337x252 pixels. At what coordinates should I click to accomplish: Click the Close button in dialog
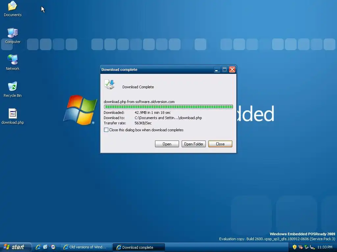(x=220, y=144)
